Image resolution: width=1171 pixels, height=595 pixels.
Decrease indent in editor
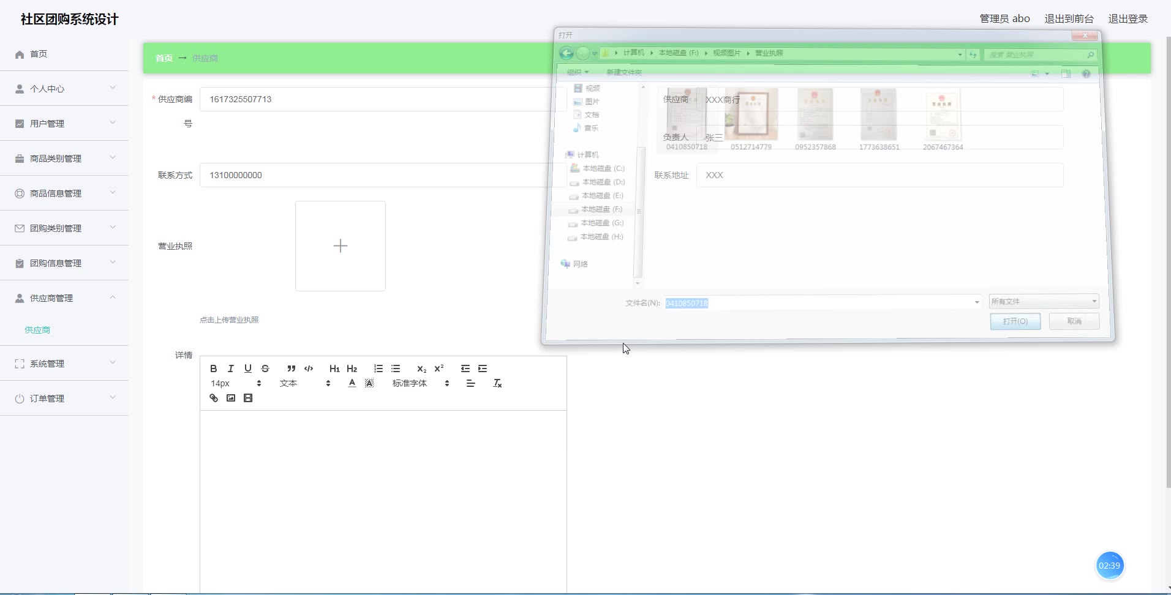click(465, 369)
